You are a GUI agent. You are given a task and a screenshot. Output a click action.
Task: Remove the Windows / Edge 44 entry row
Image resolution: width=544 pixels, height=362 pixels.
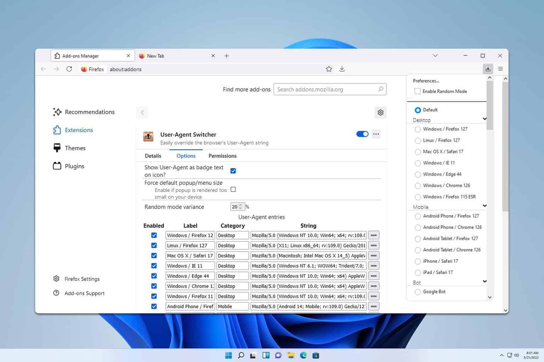pos(374,276)
